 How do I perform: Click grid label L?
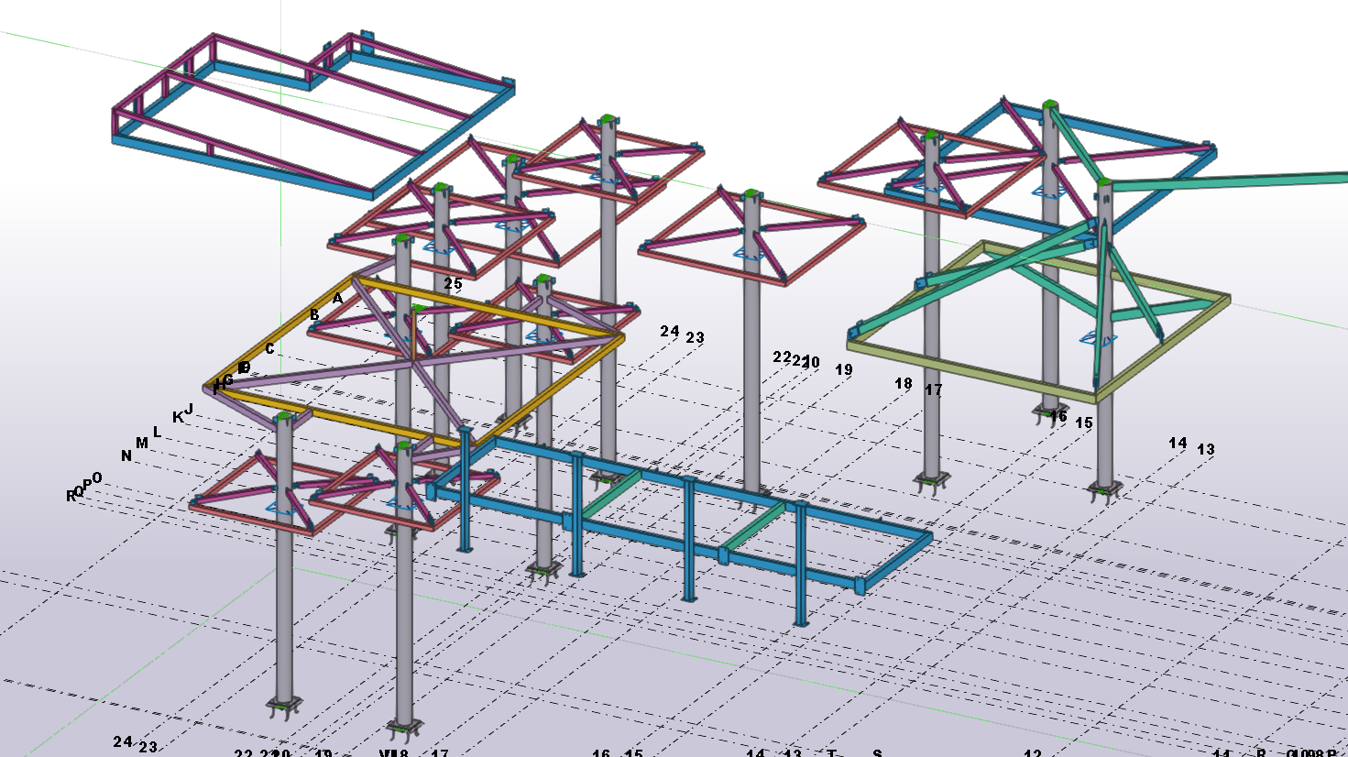click(x=157, y=433)
